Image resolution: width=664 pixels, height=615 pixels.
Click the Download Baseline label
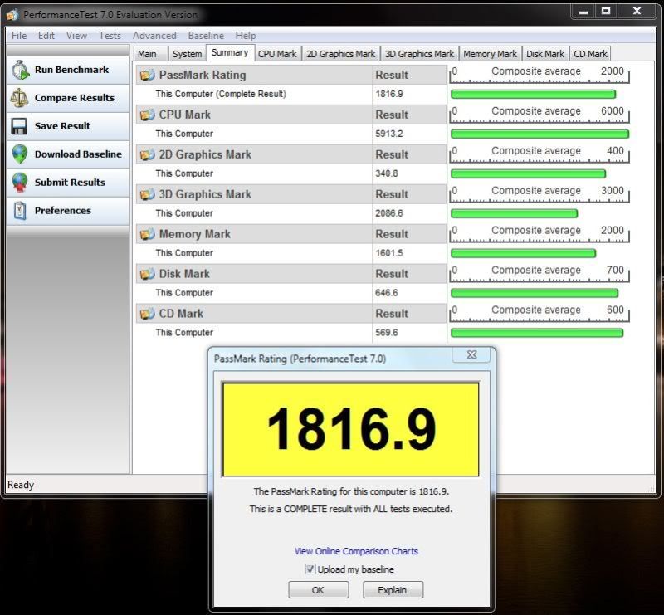tap(78, 154)
